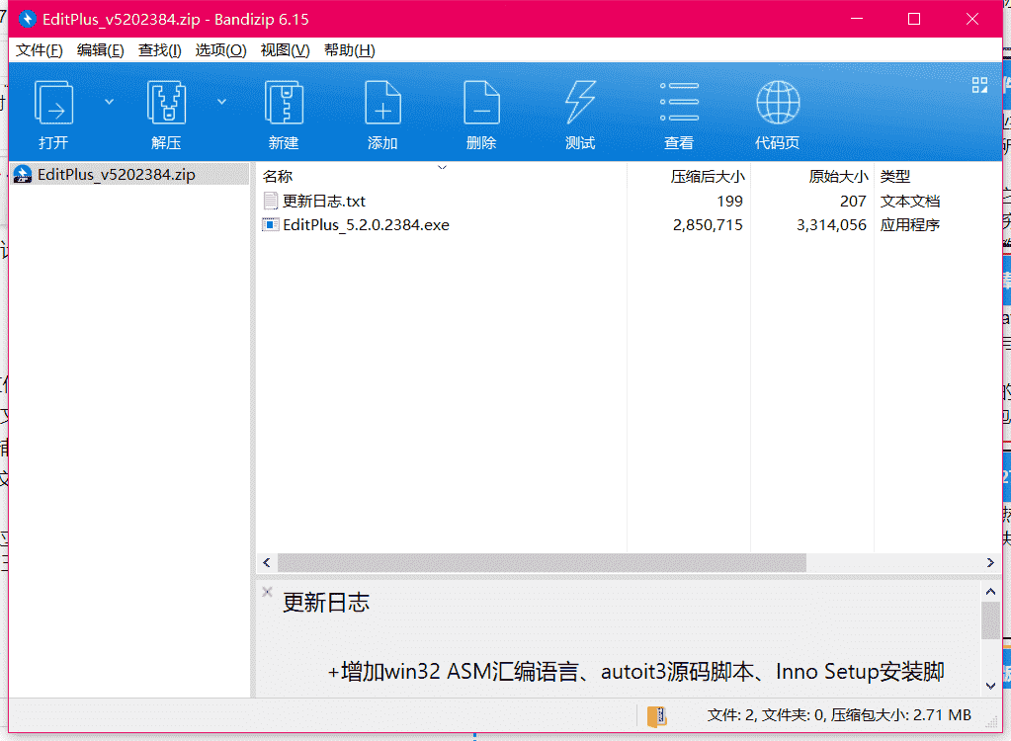This screenshot has height=741, width=1011.
Task: Click the comment pane vertical scrollbar thumb
Action: [x=990, y=620]
